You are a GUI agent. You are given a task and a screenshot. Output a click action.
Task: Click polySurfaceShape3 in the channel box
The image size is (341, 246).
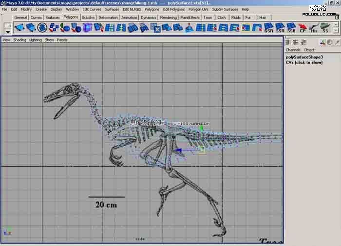tap(304, 57)
